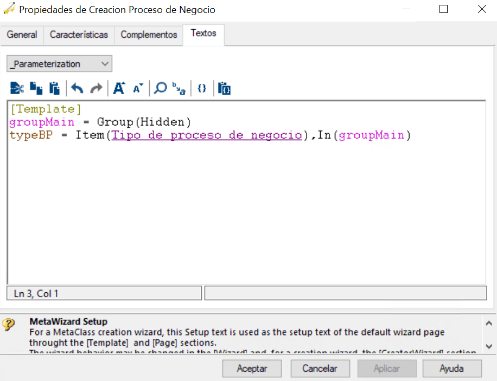
Task: Follow the Tipo de proceso de negocio link
Action: point(207,135)
